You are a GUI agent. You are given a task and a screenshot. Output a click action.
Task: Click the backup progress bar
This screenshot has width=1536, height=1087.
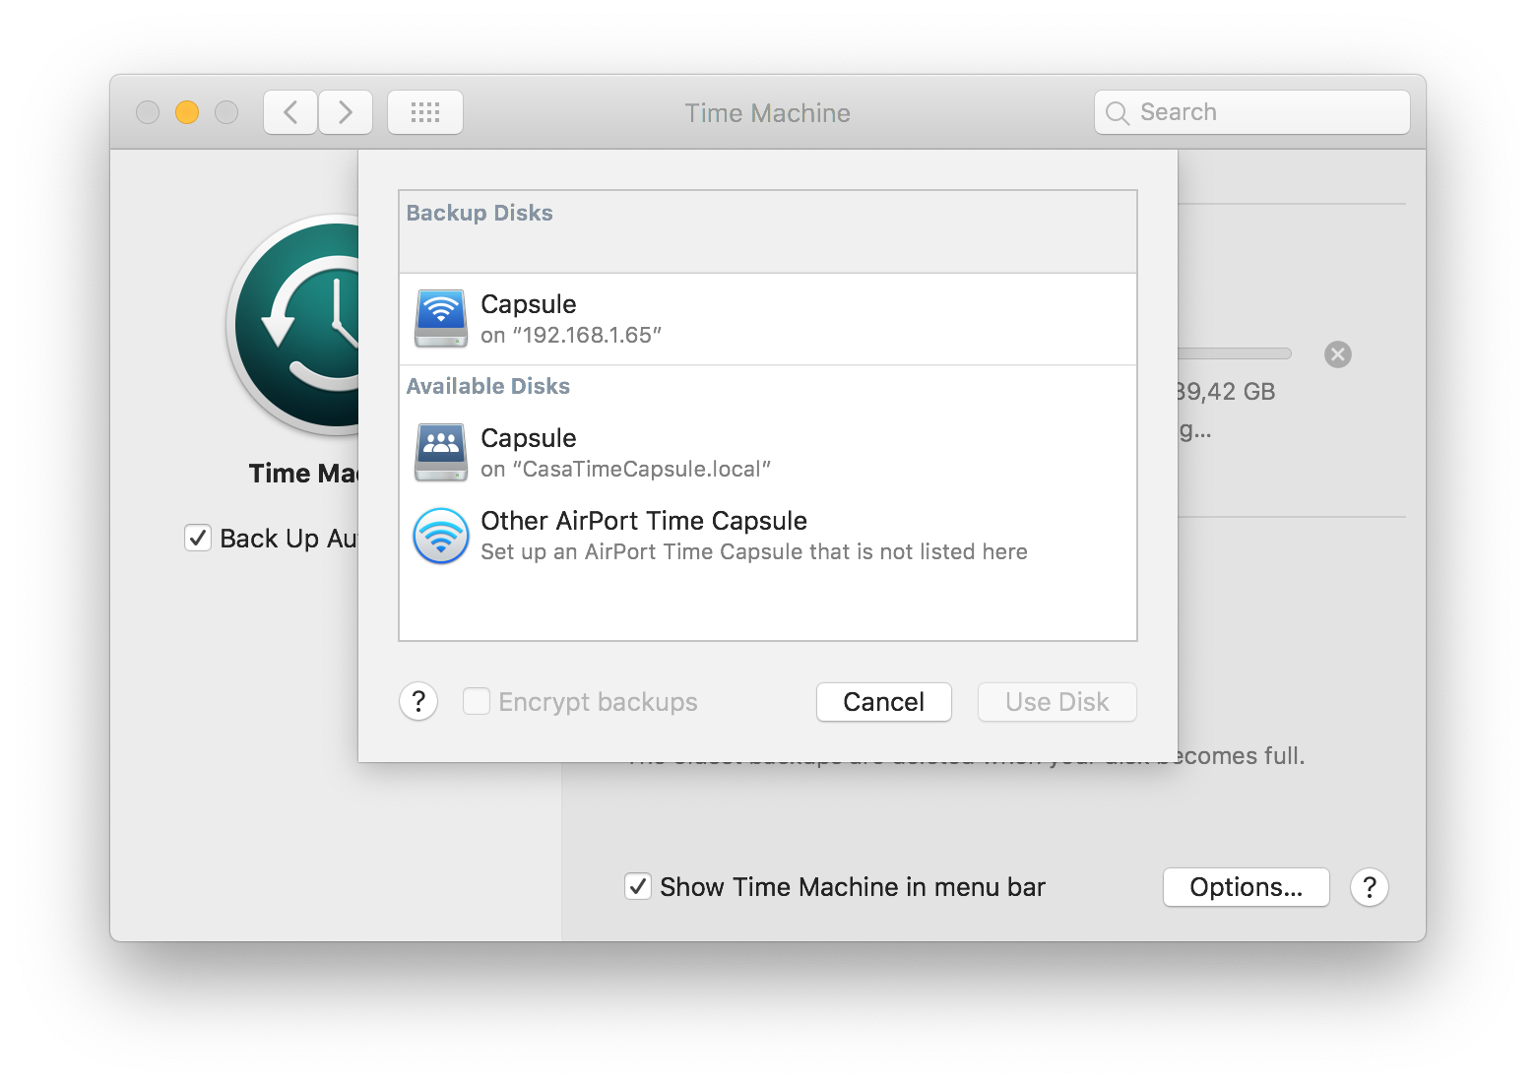1235,353
